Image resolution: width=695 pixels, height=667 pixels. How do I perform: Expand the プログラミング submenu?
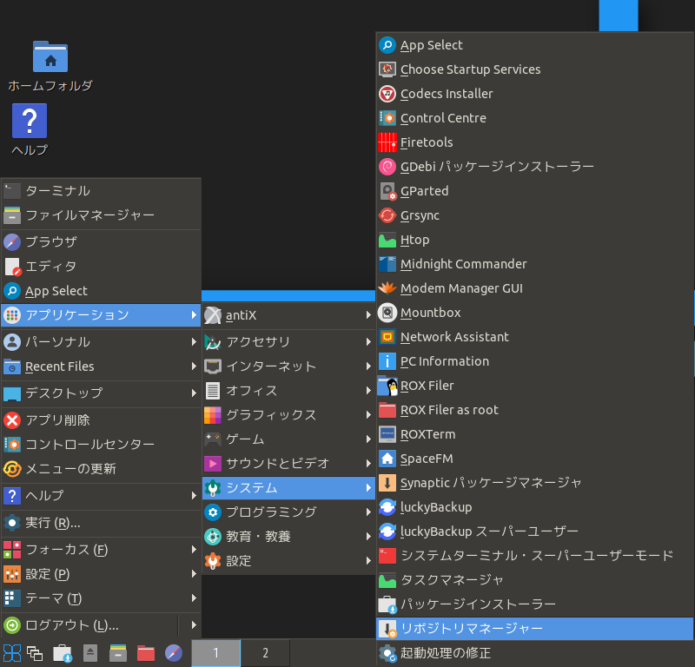coord(288,512)
